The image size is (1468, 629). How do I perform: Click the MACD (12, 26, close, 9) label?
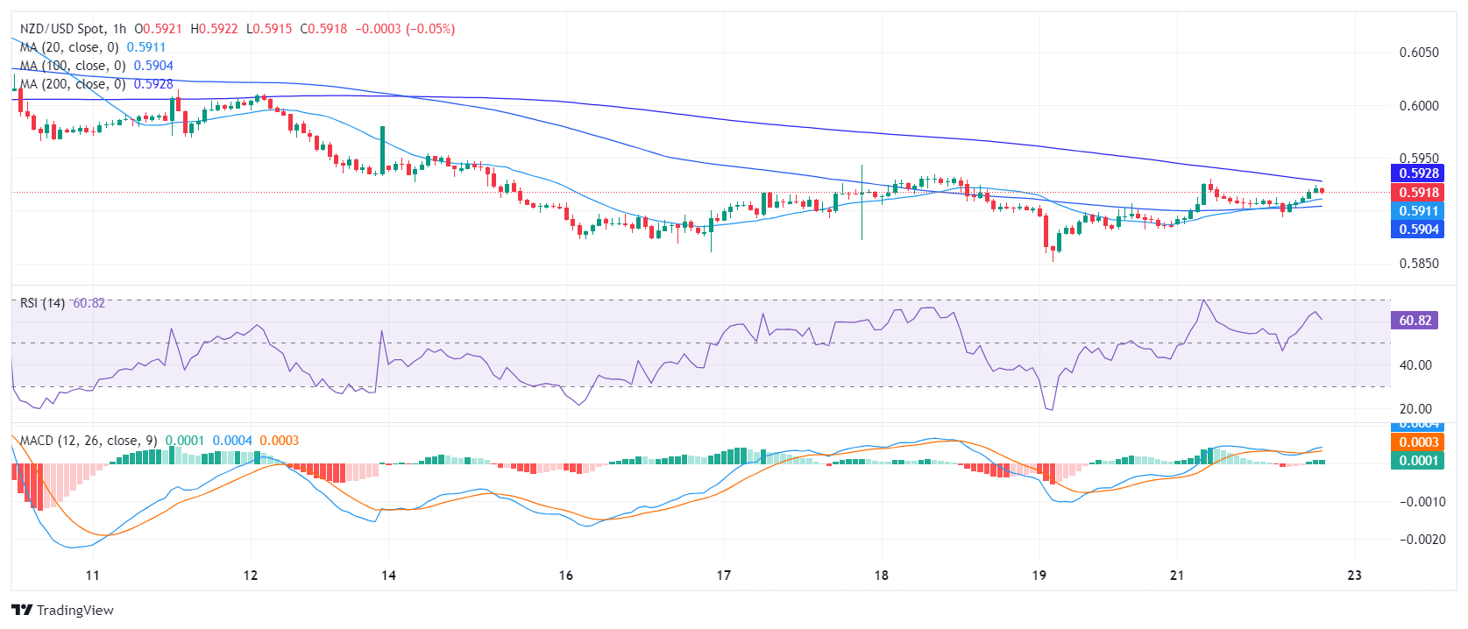[88, 441]
